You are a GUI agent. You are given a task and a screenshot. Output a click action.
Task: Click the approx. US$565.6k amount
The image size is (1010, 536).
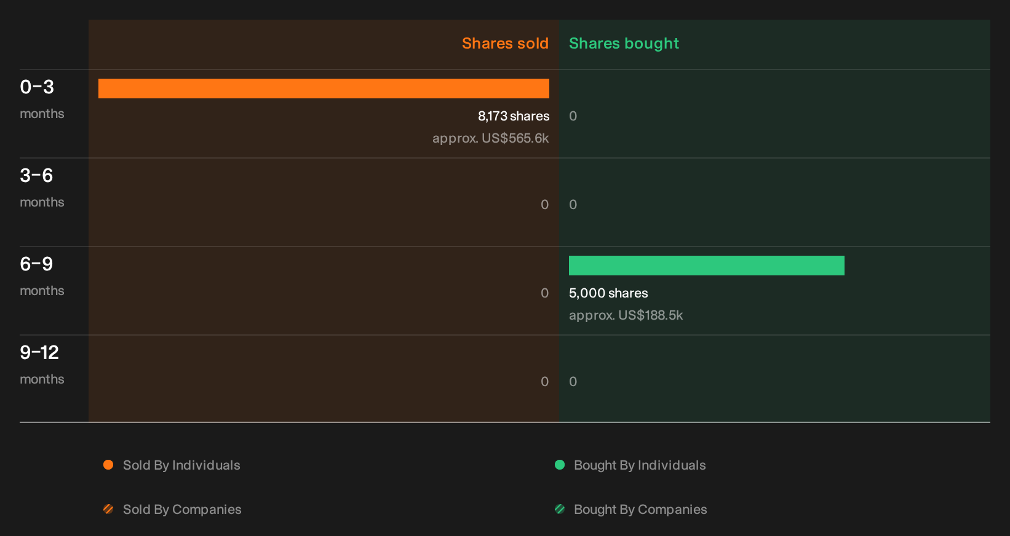[490, 138]
